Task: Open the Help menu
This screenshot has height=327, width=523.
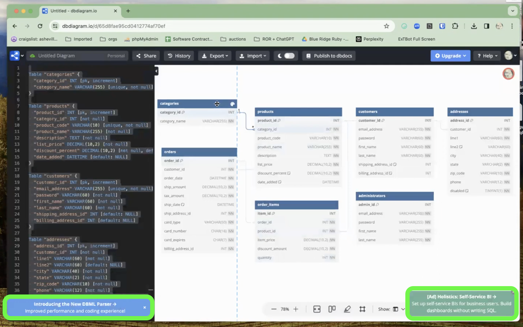Action: tap(487, 56)
